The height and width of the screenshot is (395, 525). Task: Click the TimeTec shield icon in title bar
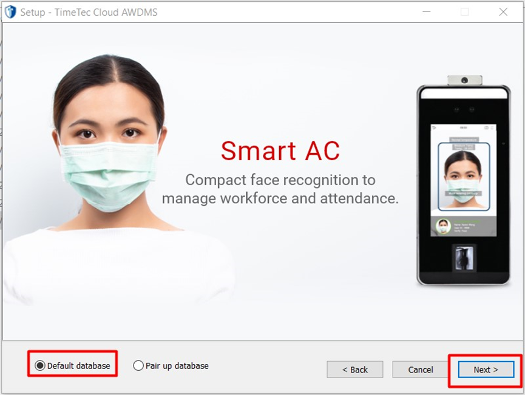pos(10,12)
